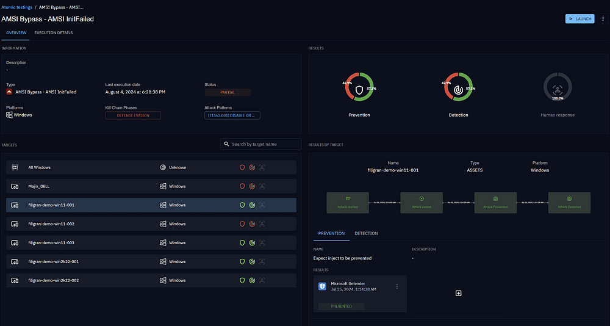Open the Microsoft Defender result options menu
610x326 pixels.
tap(397, 286)
